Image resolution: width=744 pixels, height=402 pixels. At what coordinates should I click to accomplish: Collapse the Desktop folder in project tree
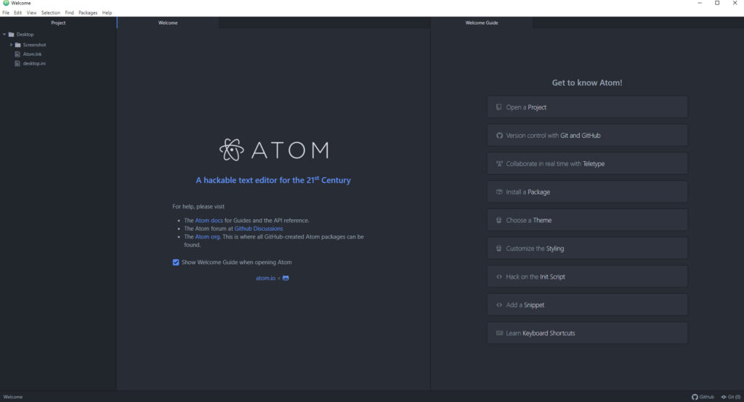tap(4, 34)
